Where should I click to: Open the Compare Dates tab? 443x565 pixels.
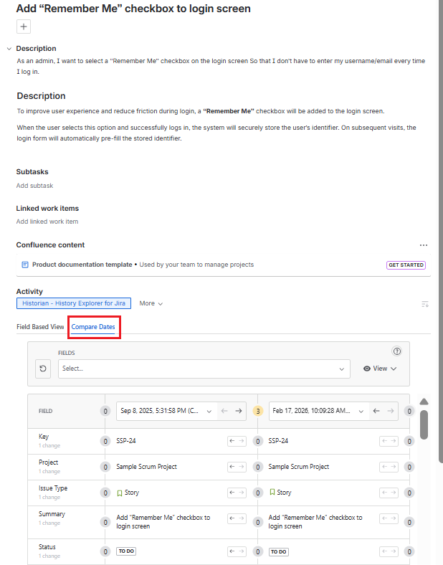[93, 327]
